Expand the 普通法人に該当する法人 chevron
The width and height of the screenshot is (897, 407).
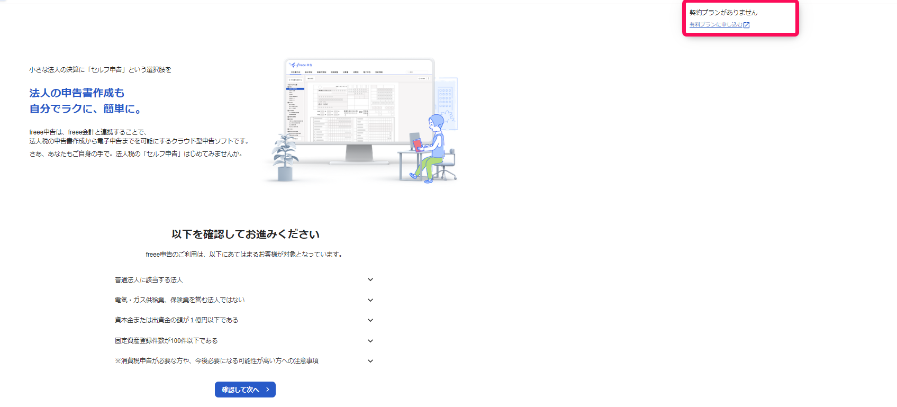pyautogui.click(x=370, y=279)
